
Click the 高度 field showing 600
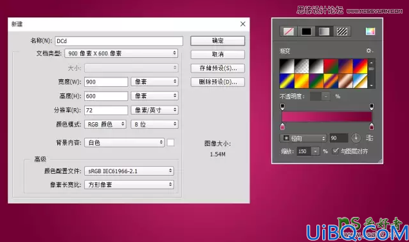tap(106, 96)
